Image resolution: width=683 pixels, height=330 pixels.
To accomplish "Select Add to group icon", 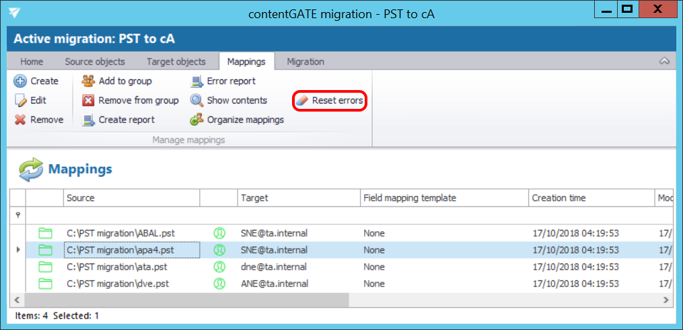I will tap(88, 81).
